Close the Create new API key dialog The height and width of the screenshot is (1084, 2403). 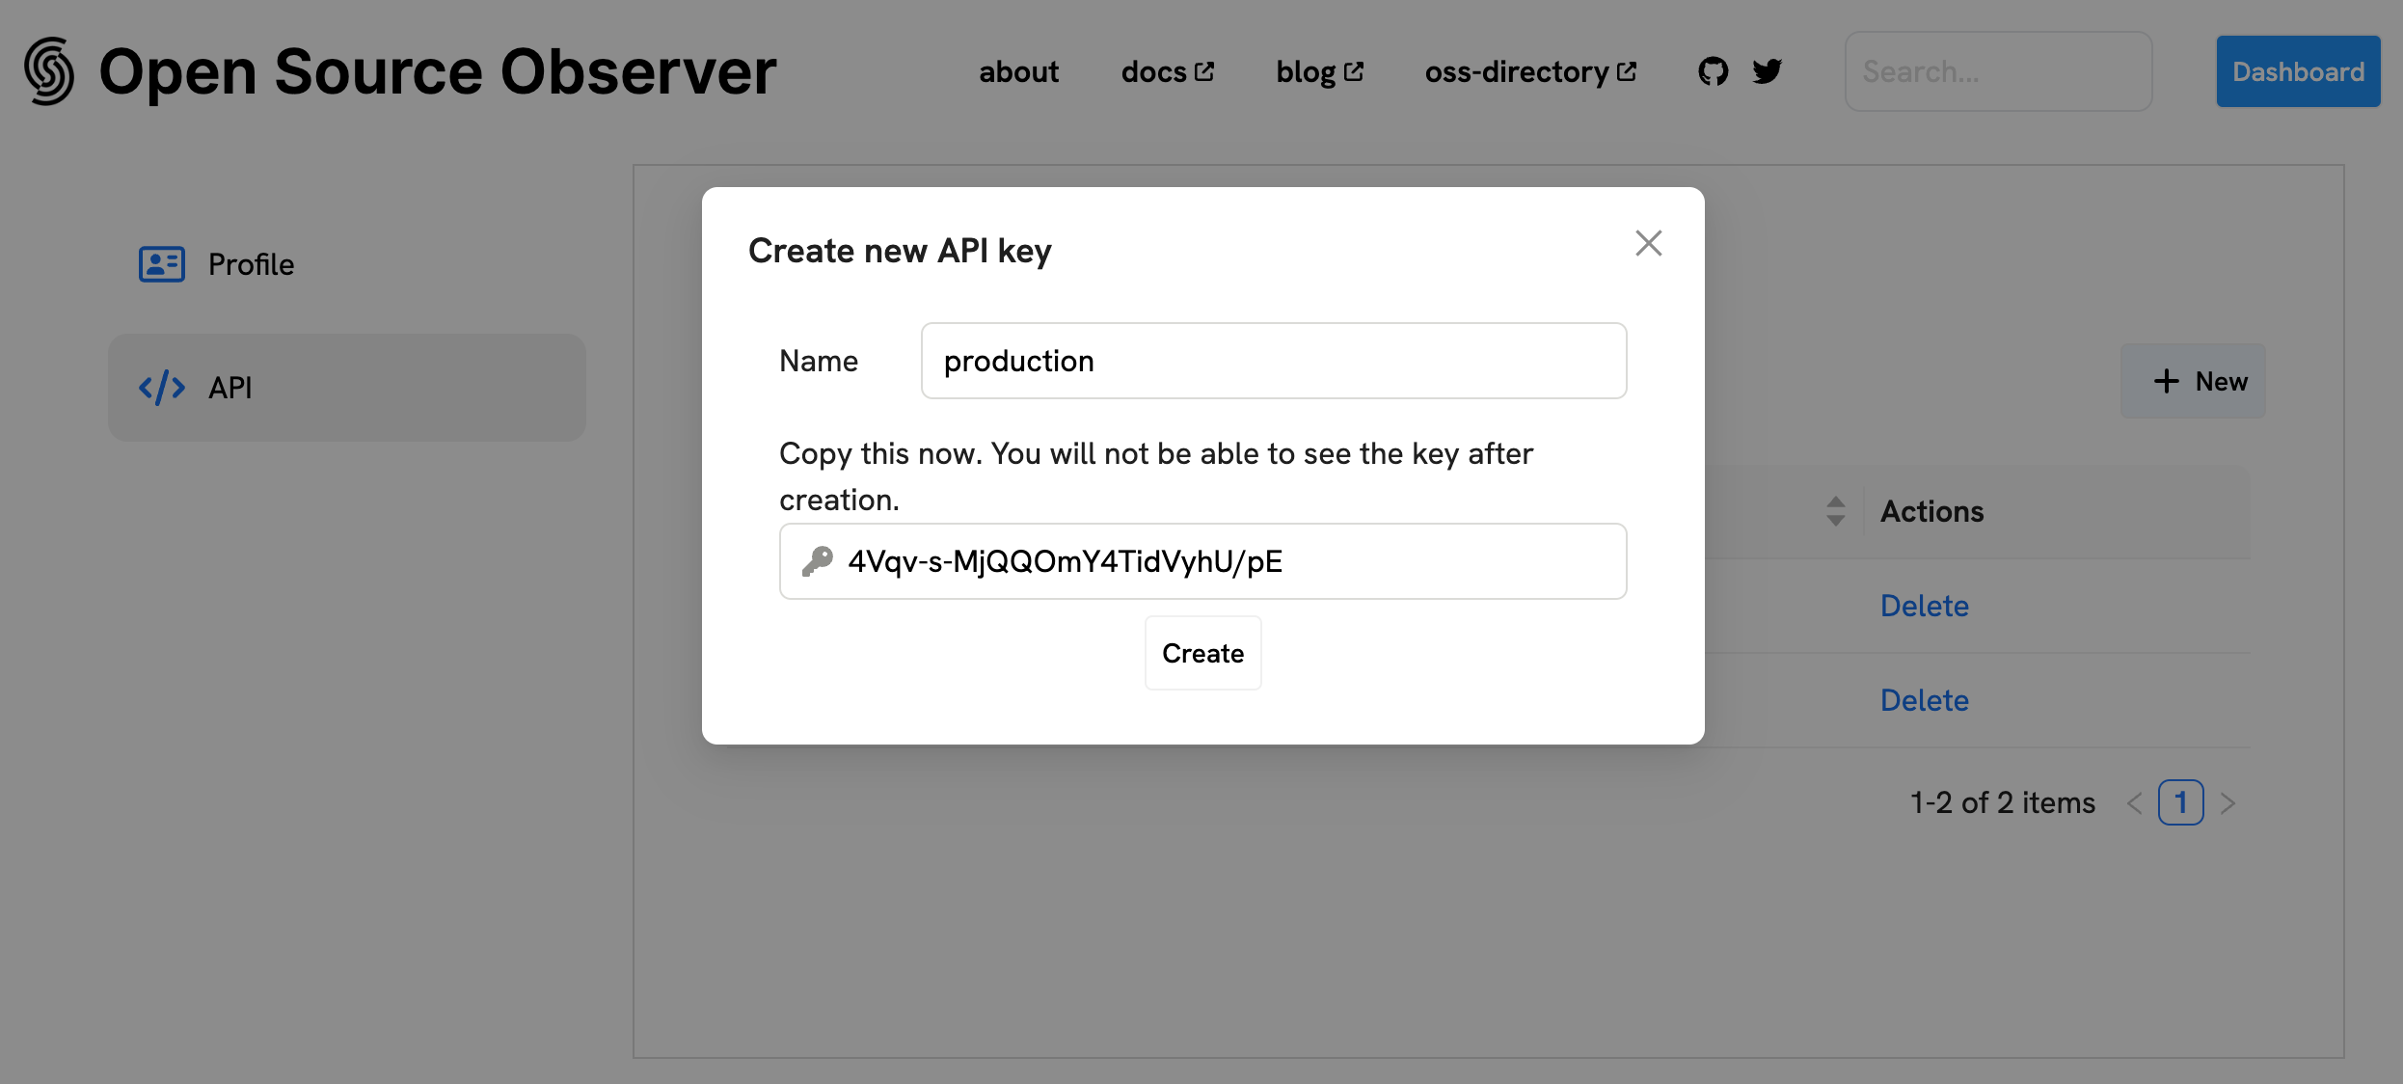point(1648,243)
